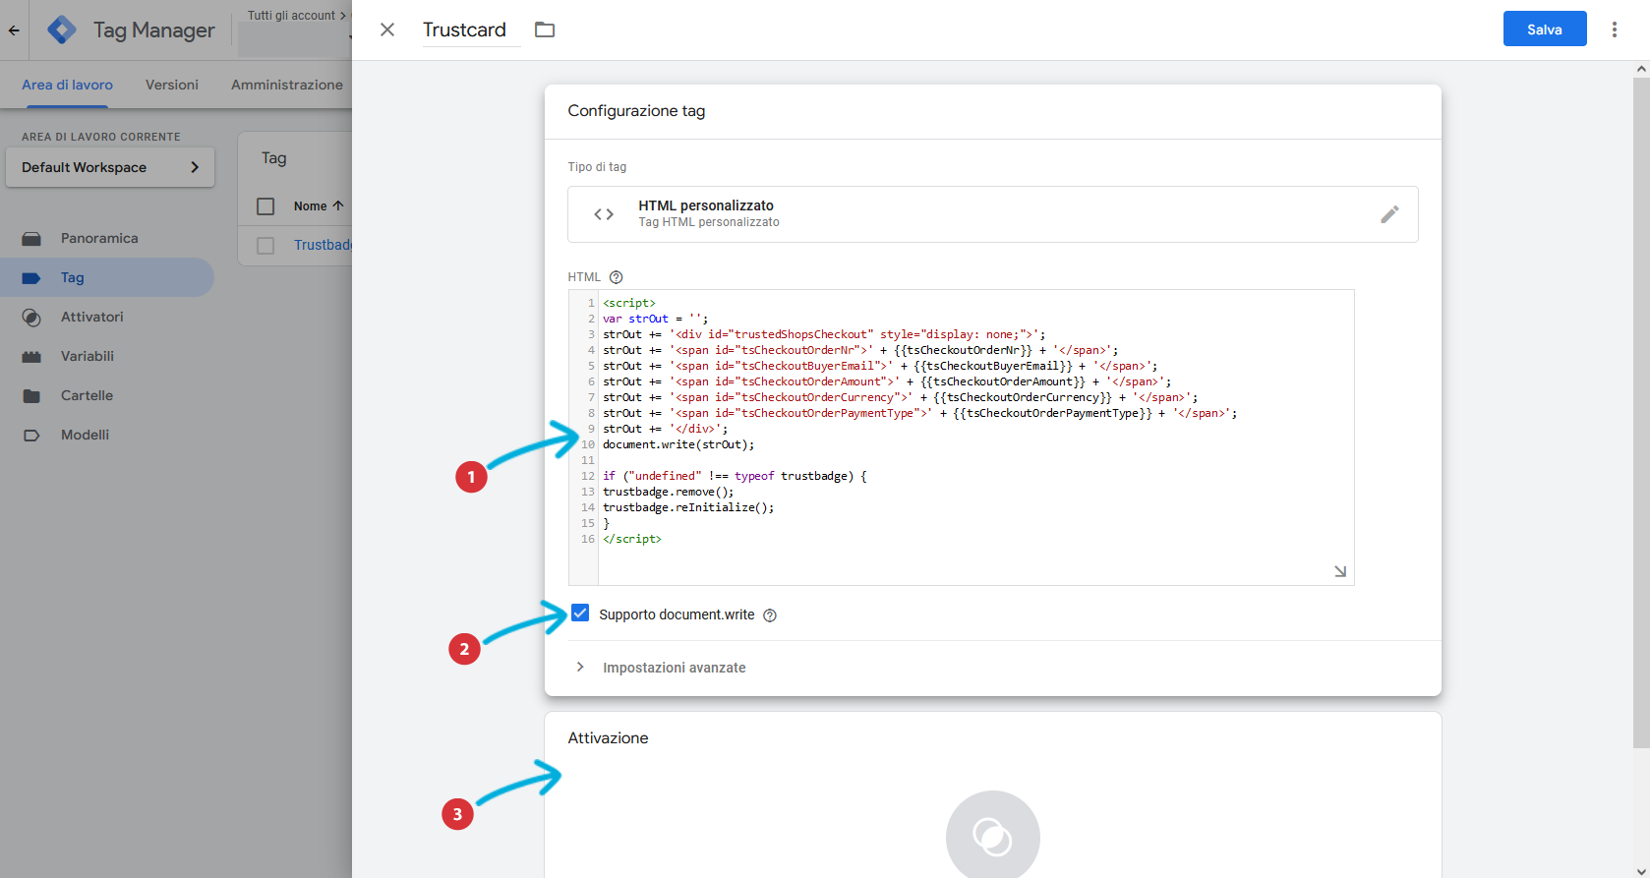Open help icon beside Supporto document.write

click(770, 615)
